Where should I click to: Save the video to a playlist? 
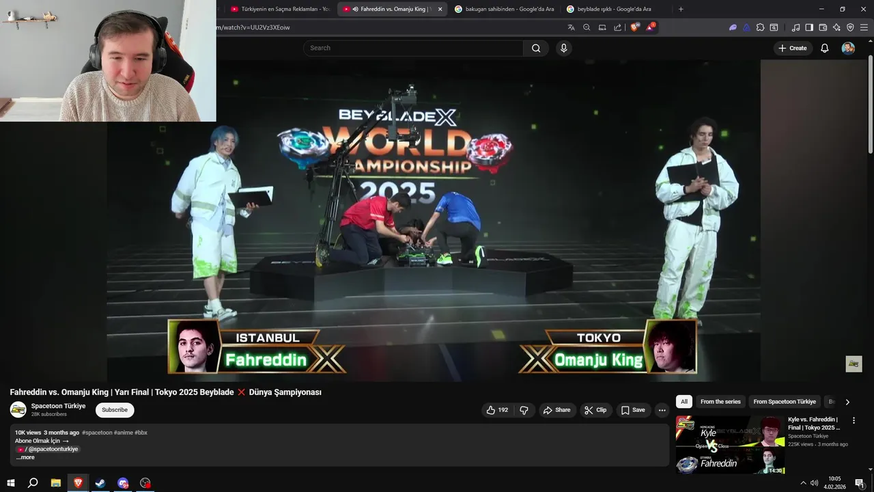pyautogui.click(x=633, y=410)
